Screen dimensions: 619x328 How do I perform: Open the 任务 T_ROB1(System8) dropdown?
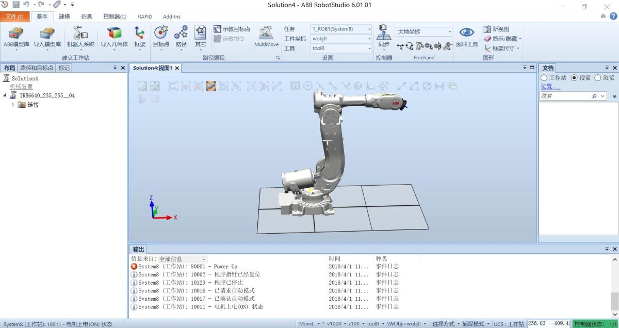(x=369, y=29)
